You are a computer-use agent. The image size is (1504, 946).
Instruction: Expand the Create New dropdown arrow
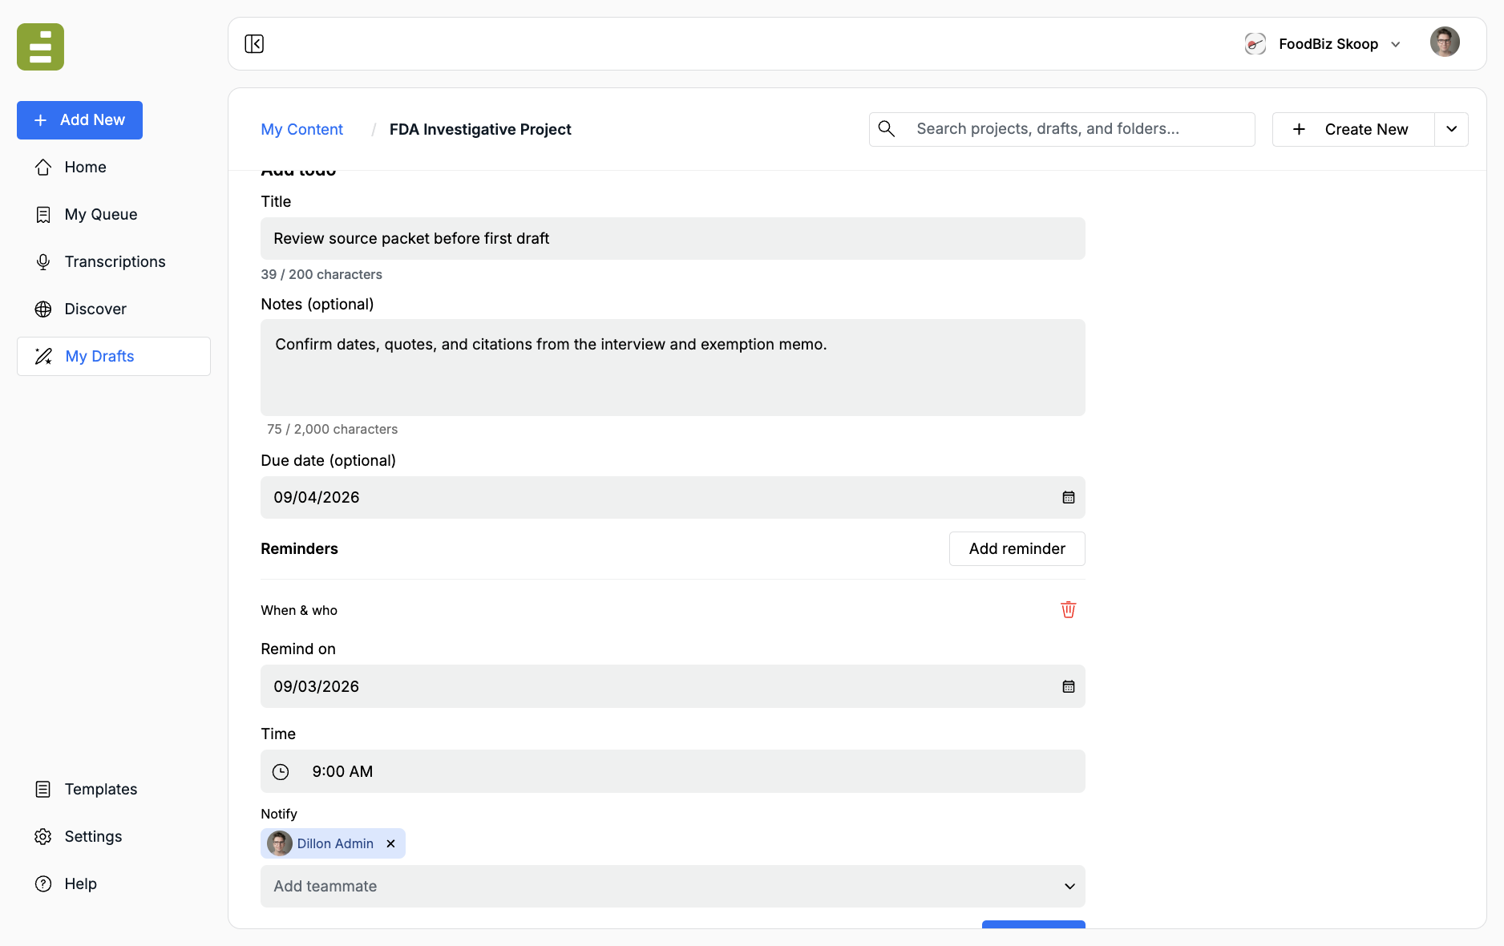tap(1451, 130)
